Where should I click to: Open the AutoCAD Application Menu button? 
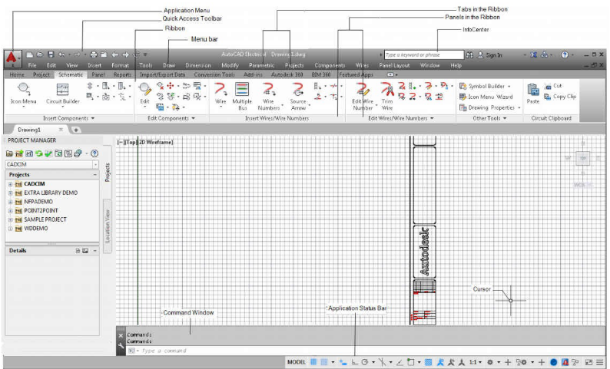point(12,58)
